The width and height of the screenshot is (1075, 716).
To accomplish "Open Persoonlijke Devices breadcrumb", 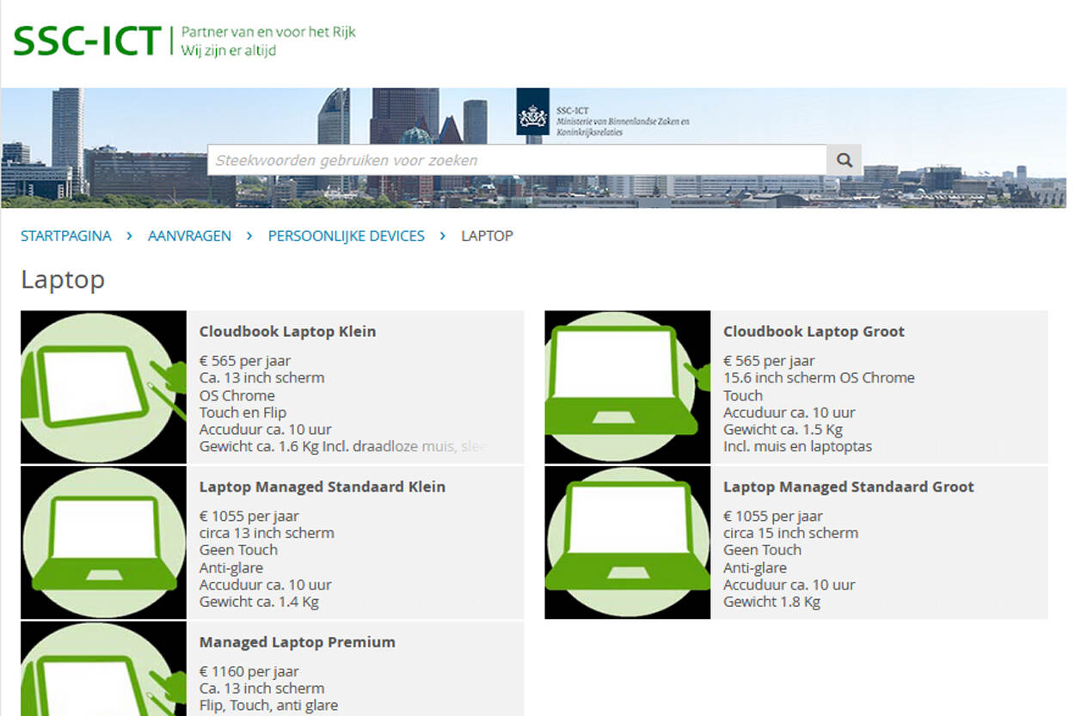I will click(x=347, y=236).
